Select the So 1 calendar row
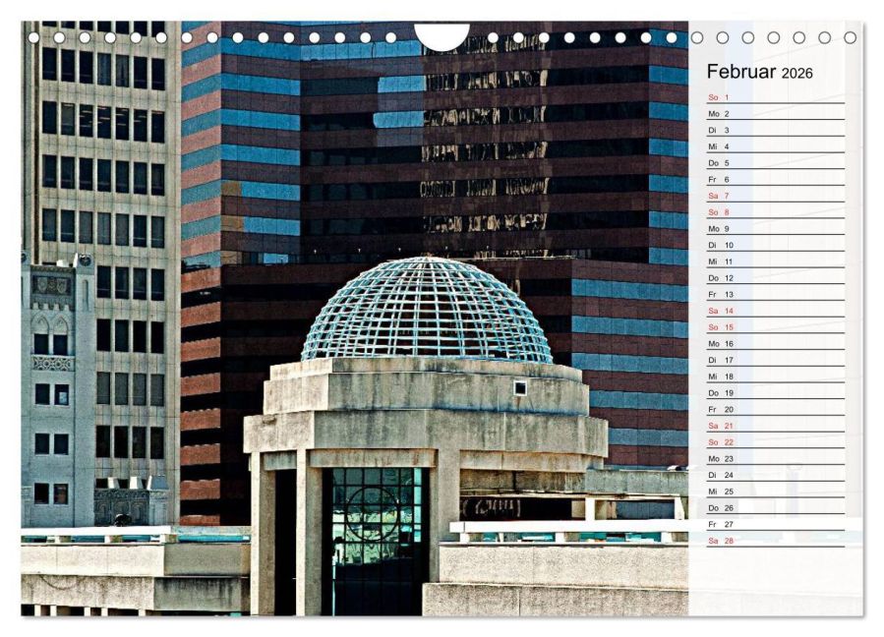This screenshot has width=884, height=637. pyautogui.click(x=776, y=97)
